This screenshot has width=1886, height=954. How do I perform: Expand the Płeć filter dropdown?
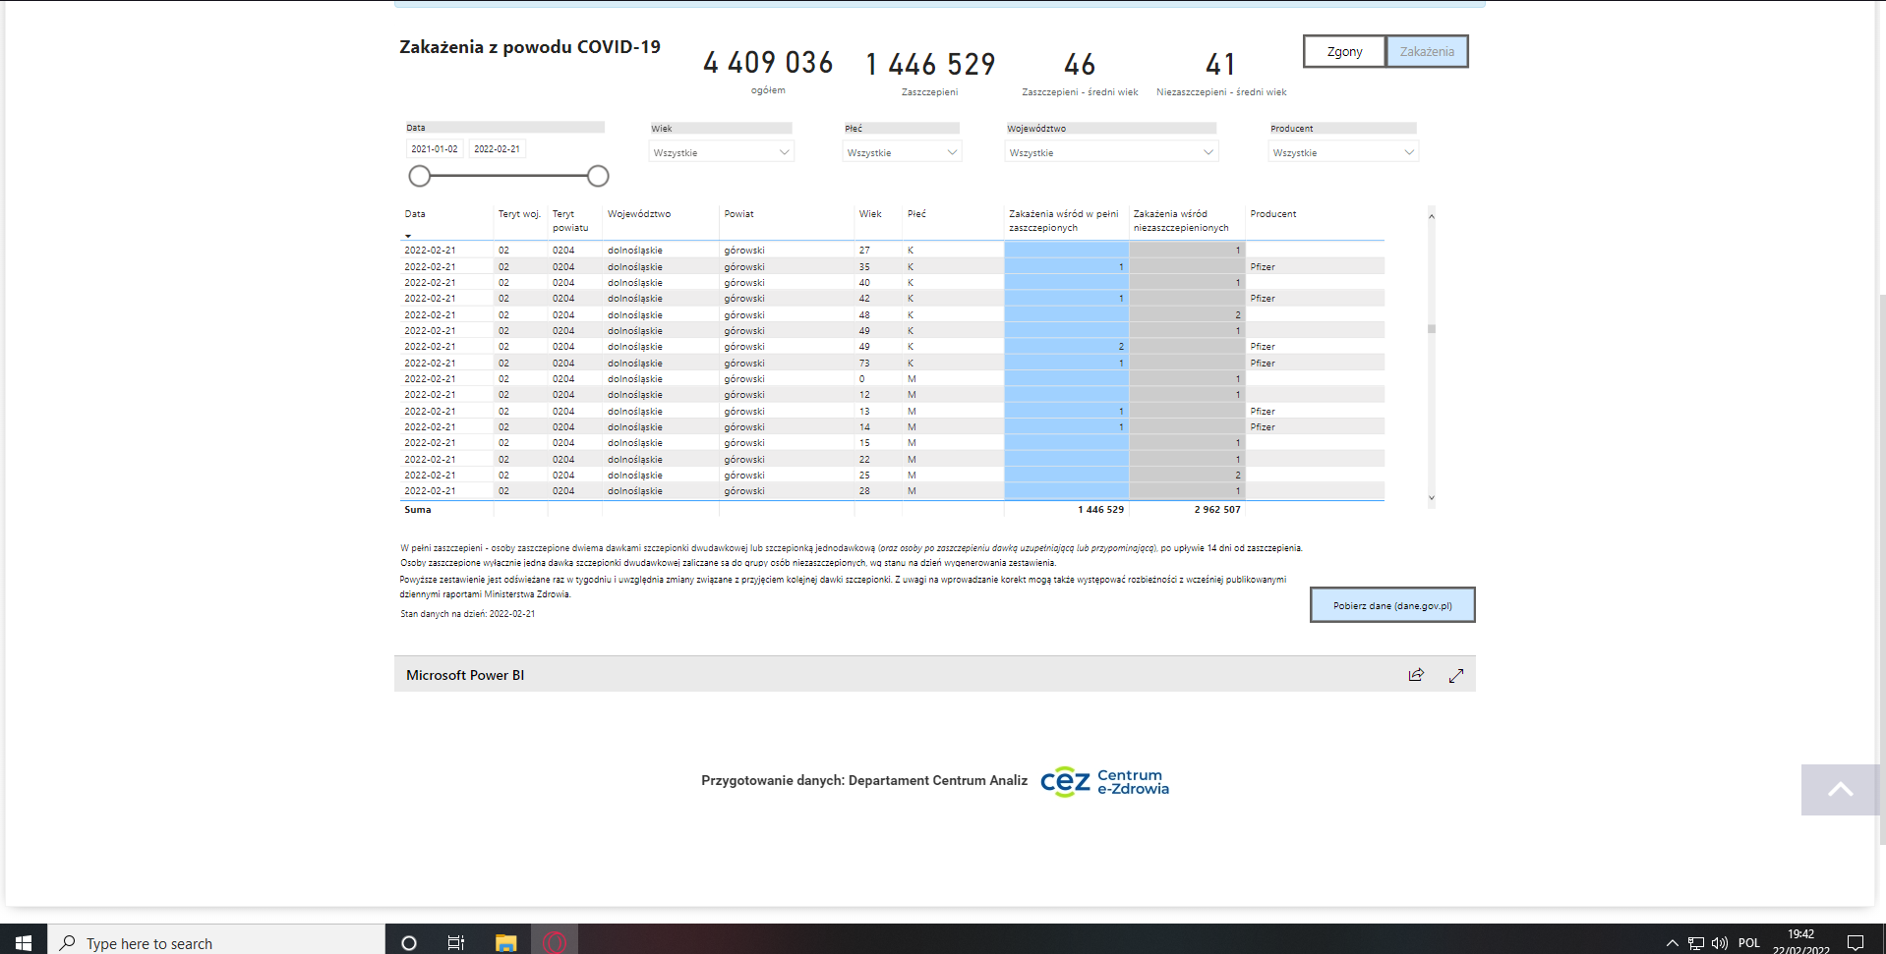point(902,152)
